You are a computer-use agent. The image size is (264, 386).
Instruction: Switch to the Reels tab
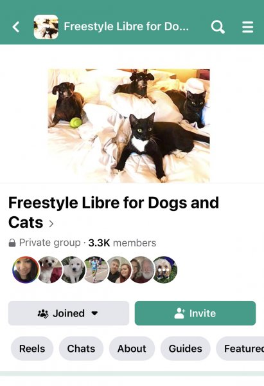32,348
